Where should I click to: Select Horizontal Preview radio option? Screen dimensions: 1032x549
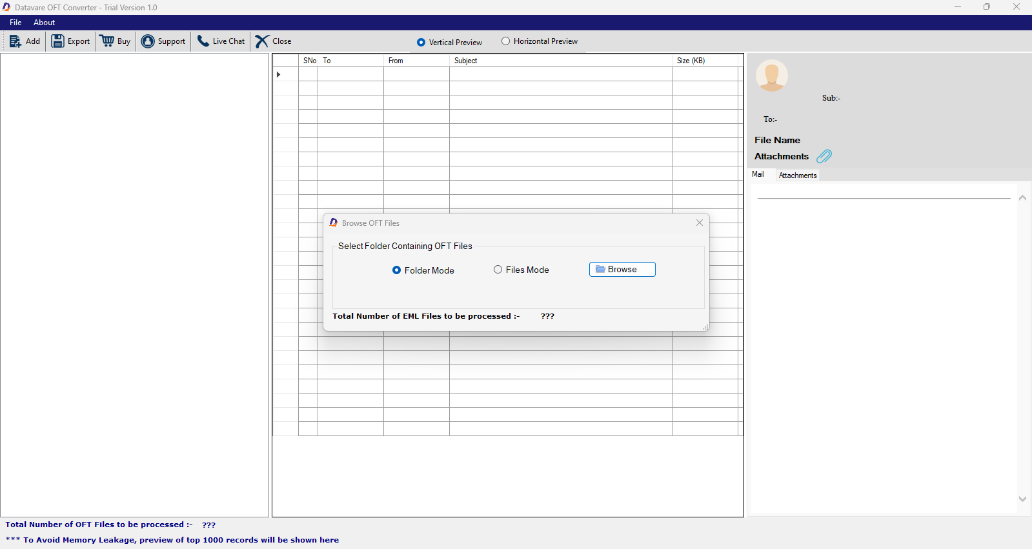pos(506,41)
